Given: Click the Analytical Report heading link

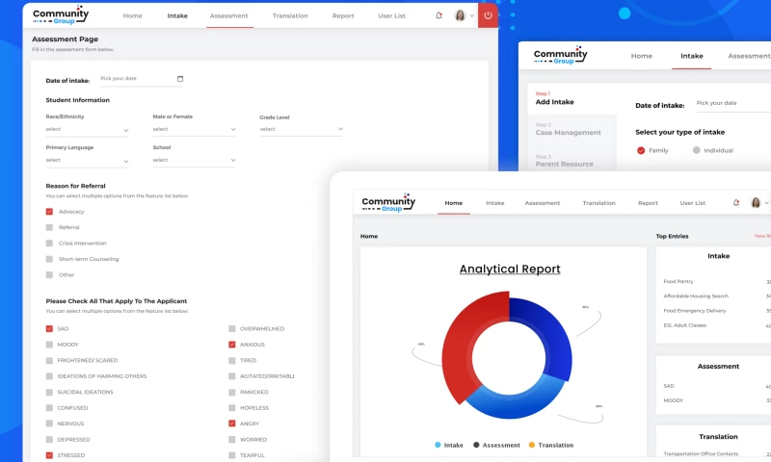Looking at the screenshot, I should click(509, 269).
